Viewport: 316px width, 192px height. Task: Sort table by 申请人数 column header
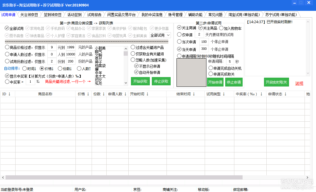point(117,94)
